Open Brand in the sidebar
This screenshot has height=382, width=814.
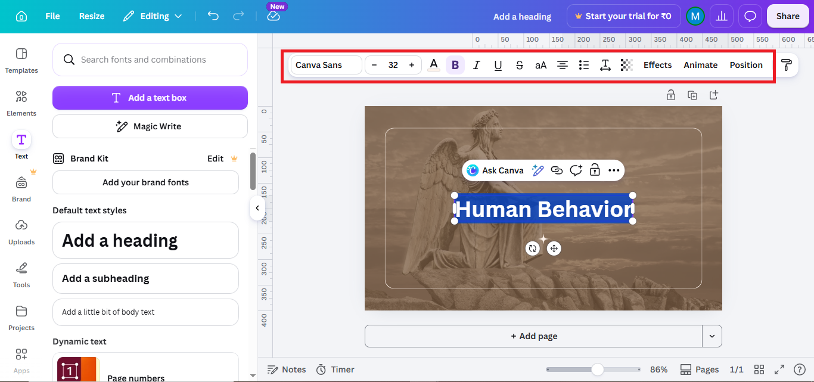point(21,190)
